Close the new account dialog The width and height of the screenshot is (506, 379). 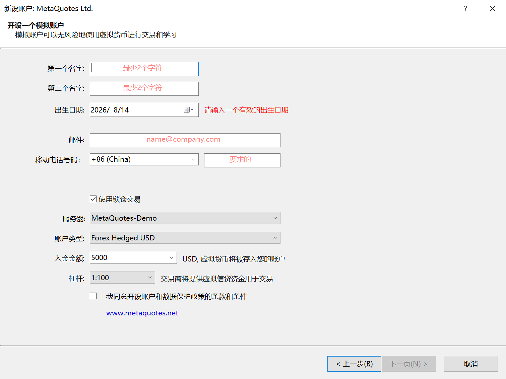pos(492,9)
